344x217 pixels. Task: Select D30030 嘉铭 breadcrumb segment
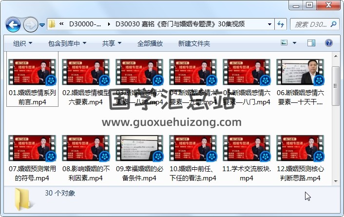click(x=180, y=24)
